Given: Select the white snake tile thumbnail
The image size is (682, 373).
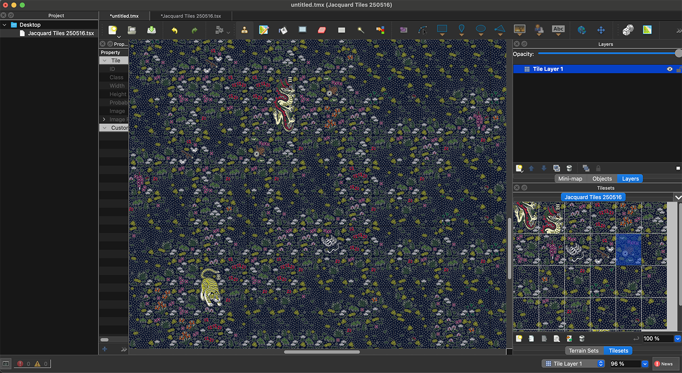Looking at the screenshot, I should (577, 249).
